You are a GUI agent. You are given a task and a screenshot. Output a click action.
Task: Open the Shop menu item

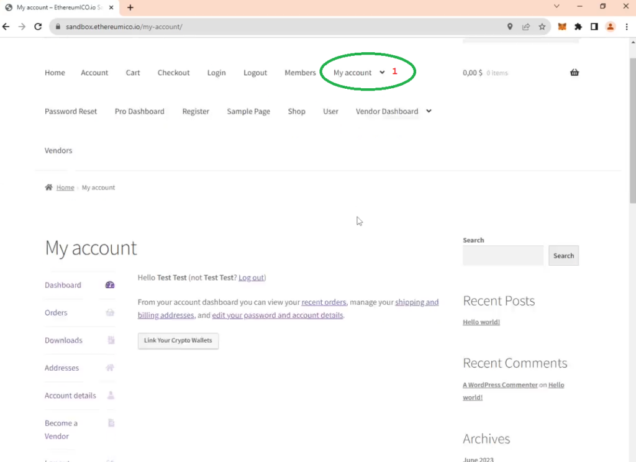[296, 112]
